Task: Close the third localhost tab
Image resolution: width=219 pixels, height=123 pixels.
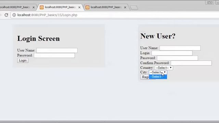Action: (x=125, y=7)
